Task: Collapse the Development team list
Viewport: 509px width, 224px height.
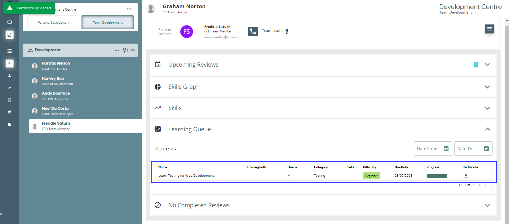Action: pos(133,50)
